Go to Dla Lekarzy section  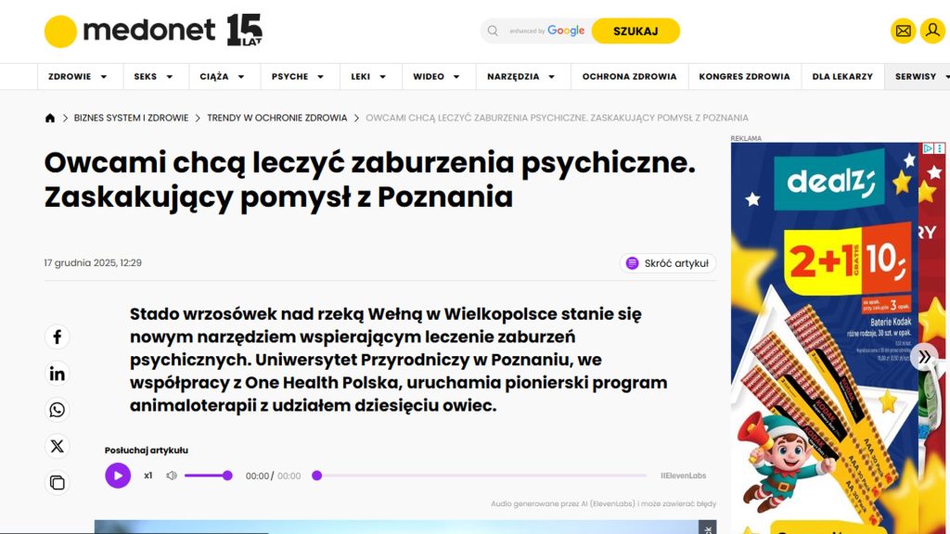[841, 76]
